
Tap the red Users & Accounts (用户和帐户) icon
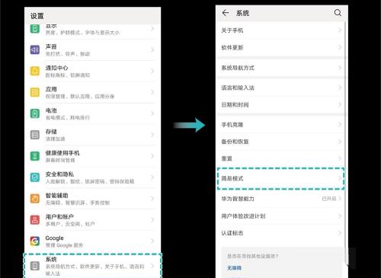[x=35, y=219]
